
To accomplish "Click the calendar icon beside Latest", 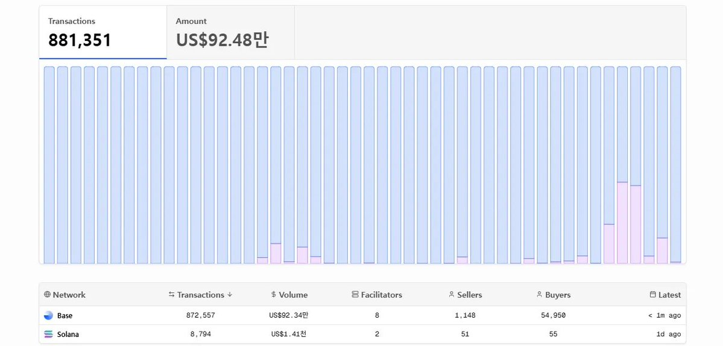I will click(x=652, y=295).
